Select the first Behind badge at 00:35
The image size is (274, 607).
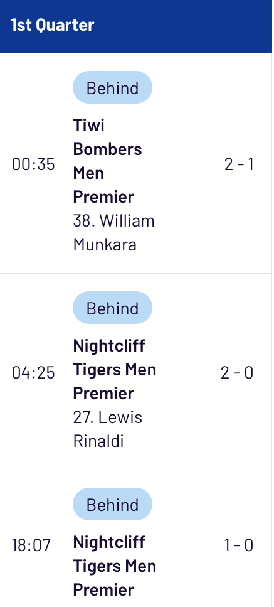(112, 87)
